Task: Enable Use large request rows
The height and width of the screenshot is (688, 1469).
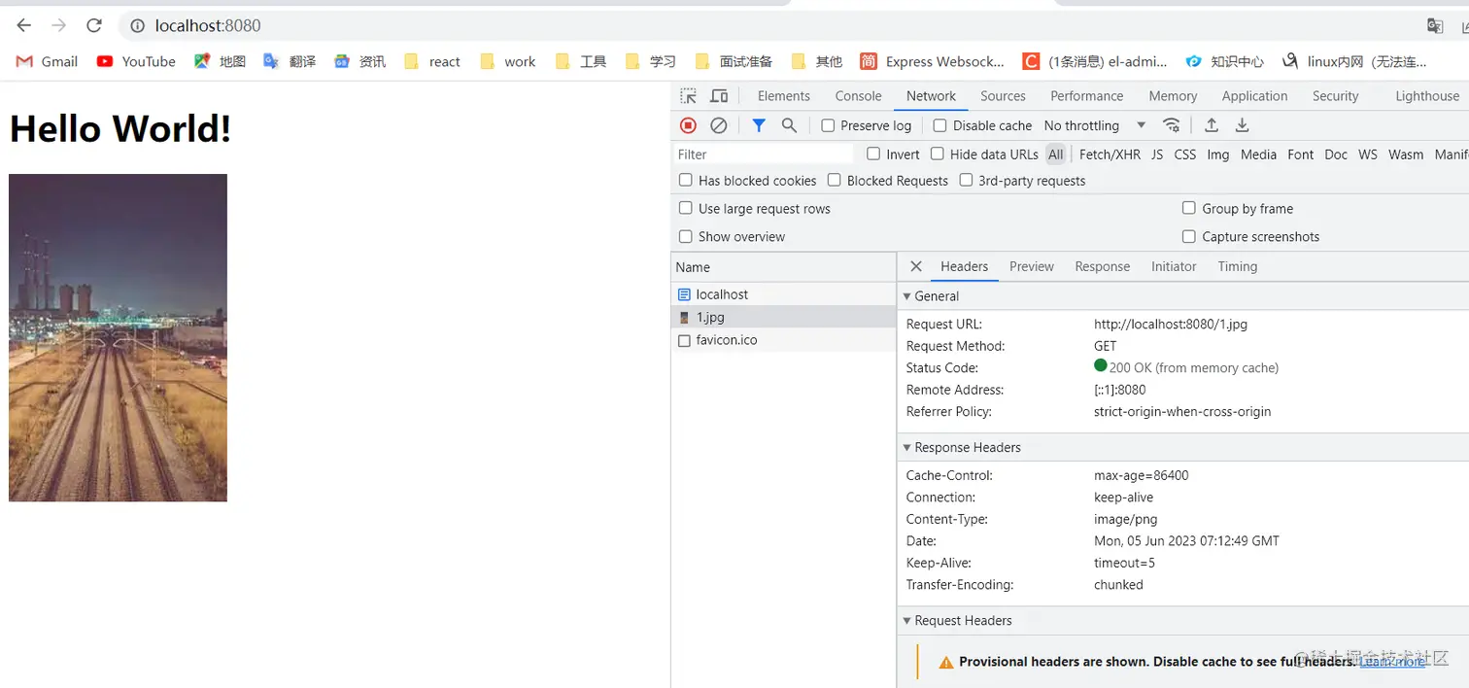Action: [x=686, y=208]
